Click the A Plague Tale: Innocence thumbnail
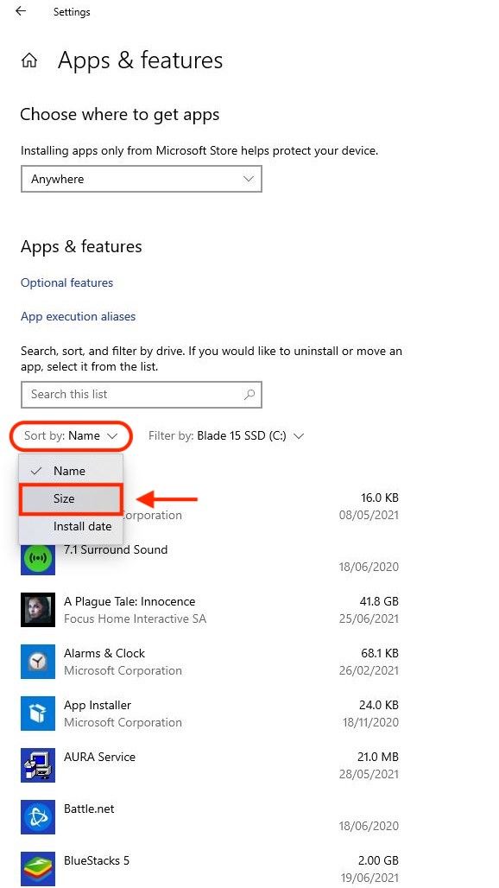Image resolution: width=499 pixels, height=888 pixels. 38,610
